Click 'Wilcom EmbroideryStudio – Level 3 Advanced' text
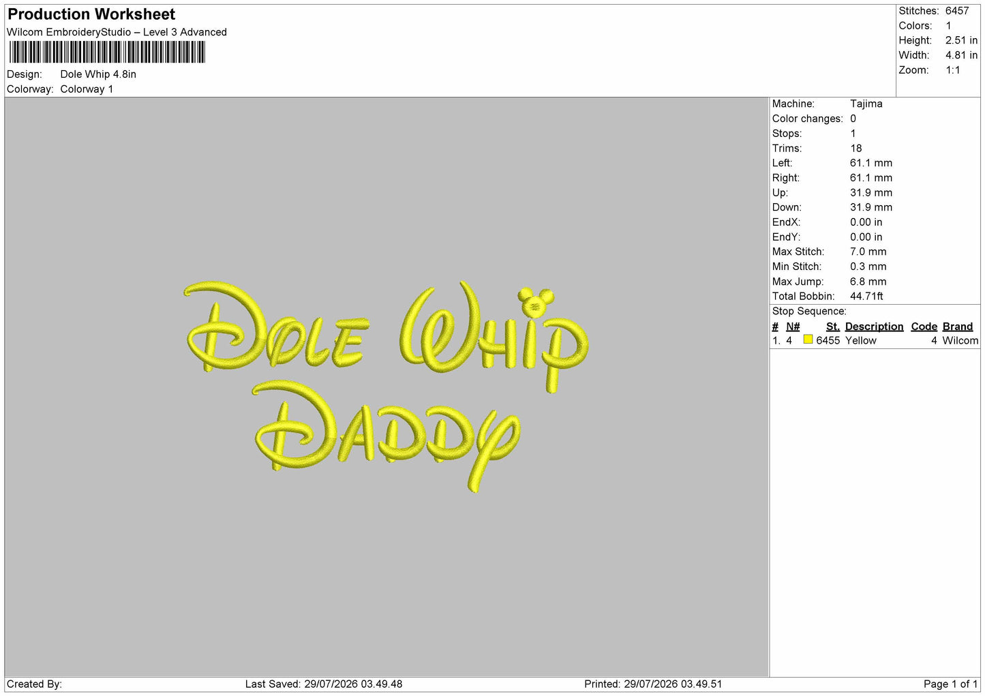 (117, 32)
